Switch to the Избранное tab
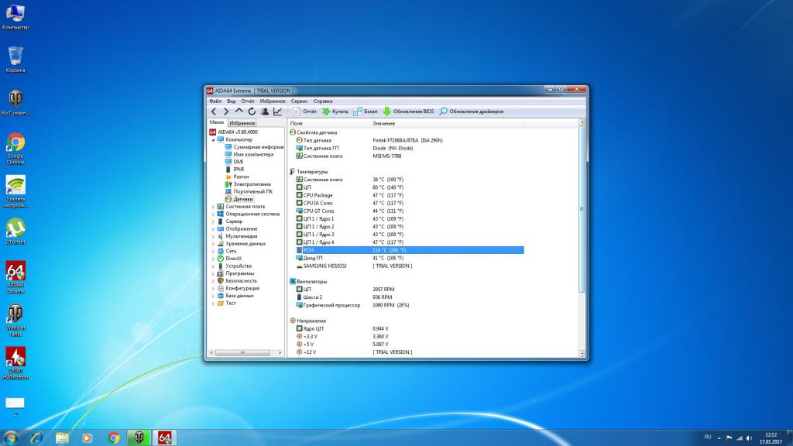Image resolution: width=793 pixels, height=446 pixels. 242,122
